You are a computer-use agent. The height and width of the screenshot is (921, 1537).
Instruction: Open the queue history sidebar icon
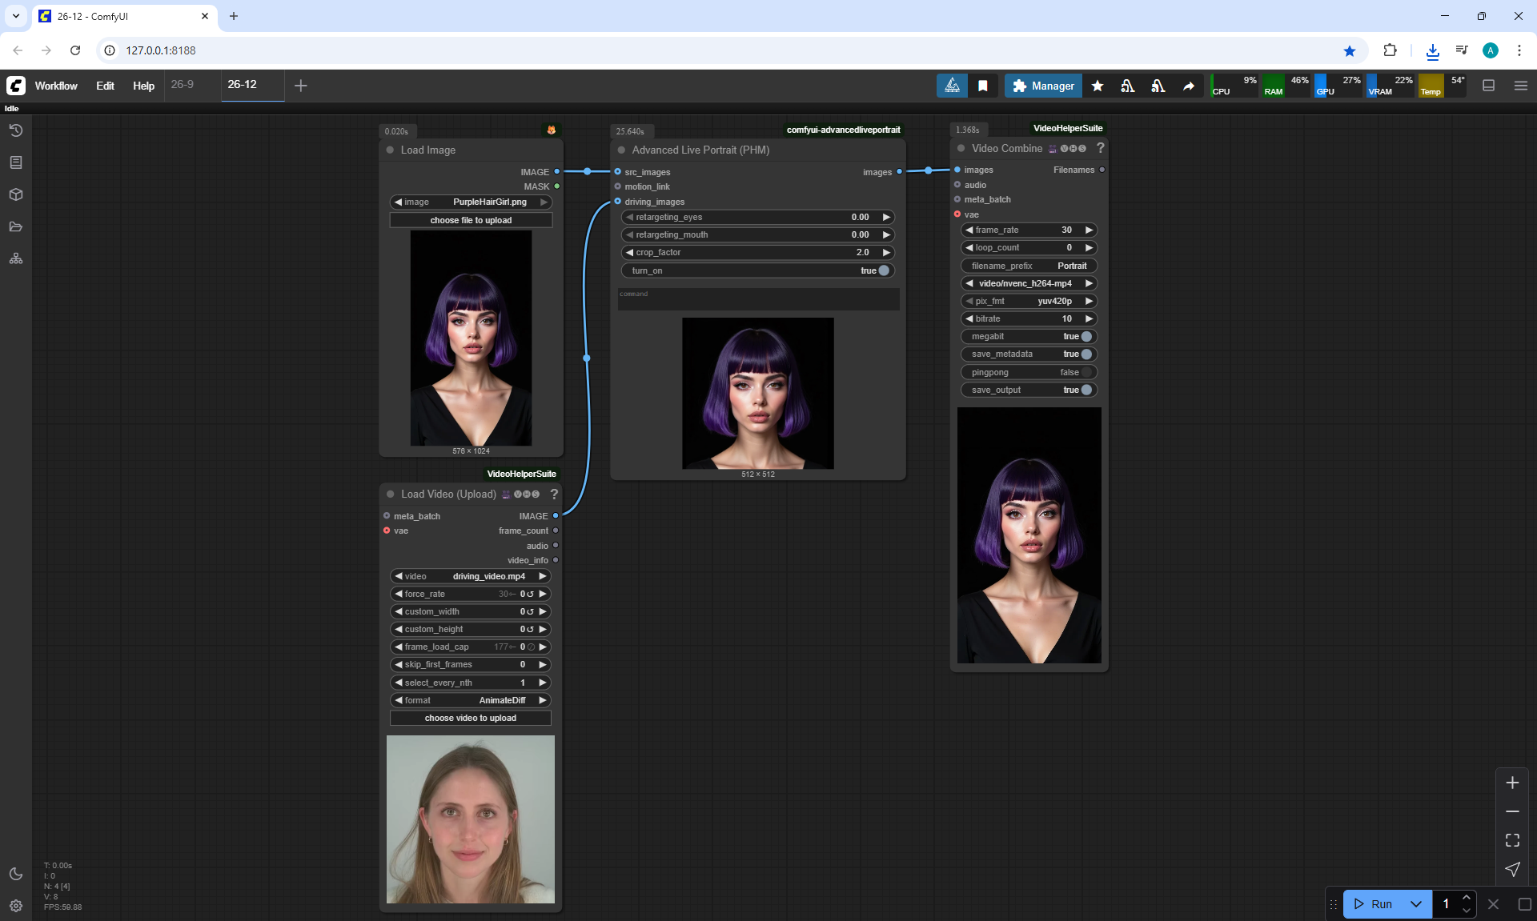16,130
